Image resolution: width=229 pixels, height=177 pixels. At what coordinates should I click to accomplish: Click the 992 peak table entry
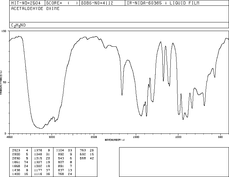coord(61,154)
